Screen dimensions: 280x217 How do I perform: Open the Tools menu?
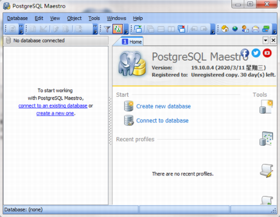[94, 18]
